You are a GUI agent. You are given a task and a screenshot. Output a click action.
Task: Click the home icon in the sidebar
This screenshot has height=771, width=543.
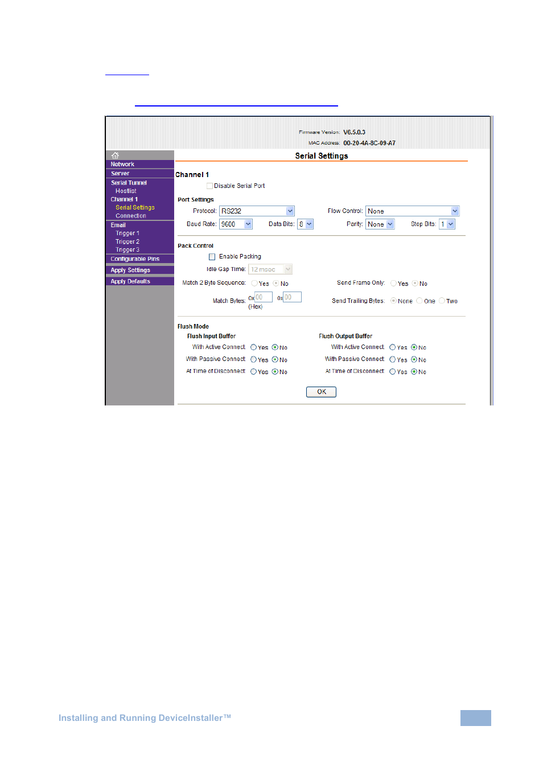[115, 155]
